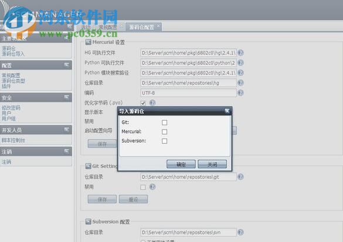Screen dimensions: 343x242
Task: Open 常规配置 link in sidebar
Action: tap(11, 76)
